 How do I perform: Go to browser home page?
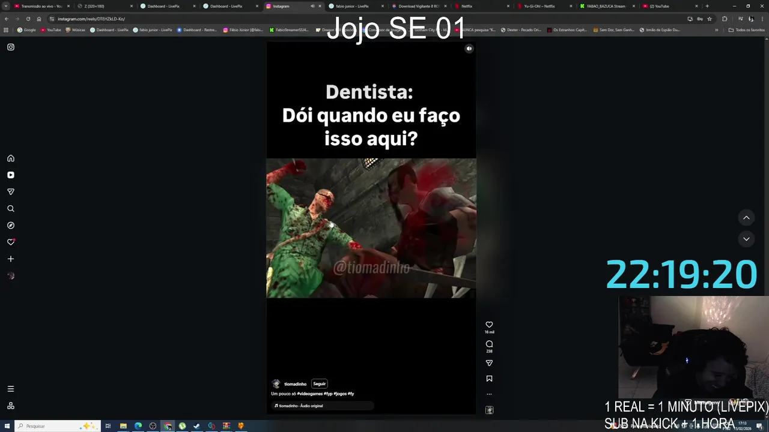coord(39,19)
